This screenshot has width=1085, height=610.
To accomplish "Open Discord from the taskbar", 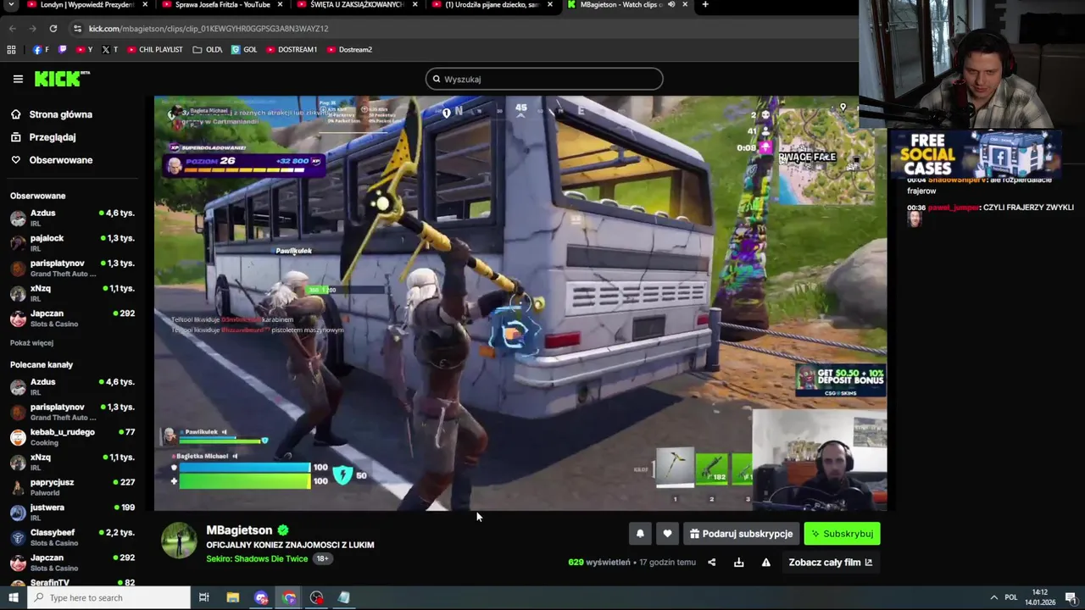I will pos(261,597).
